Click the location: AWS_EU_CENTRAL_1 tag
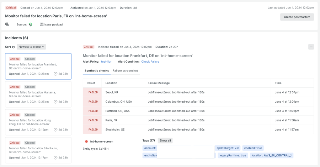Viewport: 320px width, 167px height. [271, 155]
